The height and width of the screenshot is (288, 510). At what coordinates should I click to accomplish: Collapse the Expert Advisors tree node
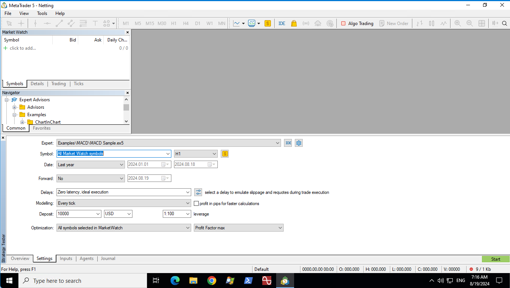(7, 100)
